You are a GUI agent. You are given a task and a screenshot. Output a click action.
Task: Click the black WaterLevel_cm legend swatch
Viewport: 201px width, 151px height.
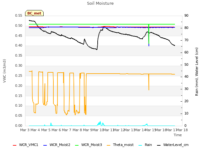tap(159, 145)
